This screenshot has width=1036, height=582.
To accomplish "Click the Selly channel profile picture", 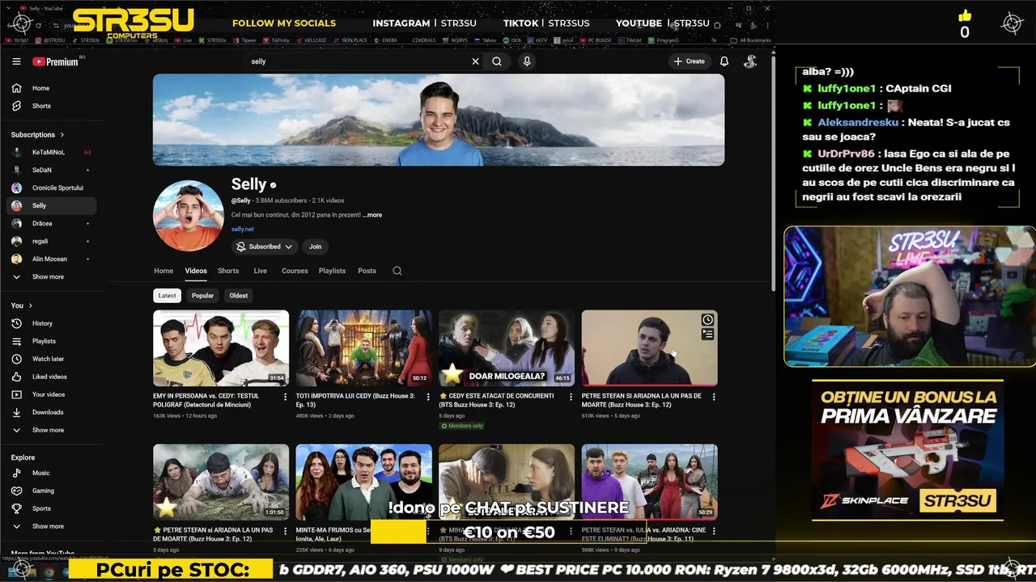I will click(x=189, y=216).
